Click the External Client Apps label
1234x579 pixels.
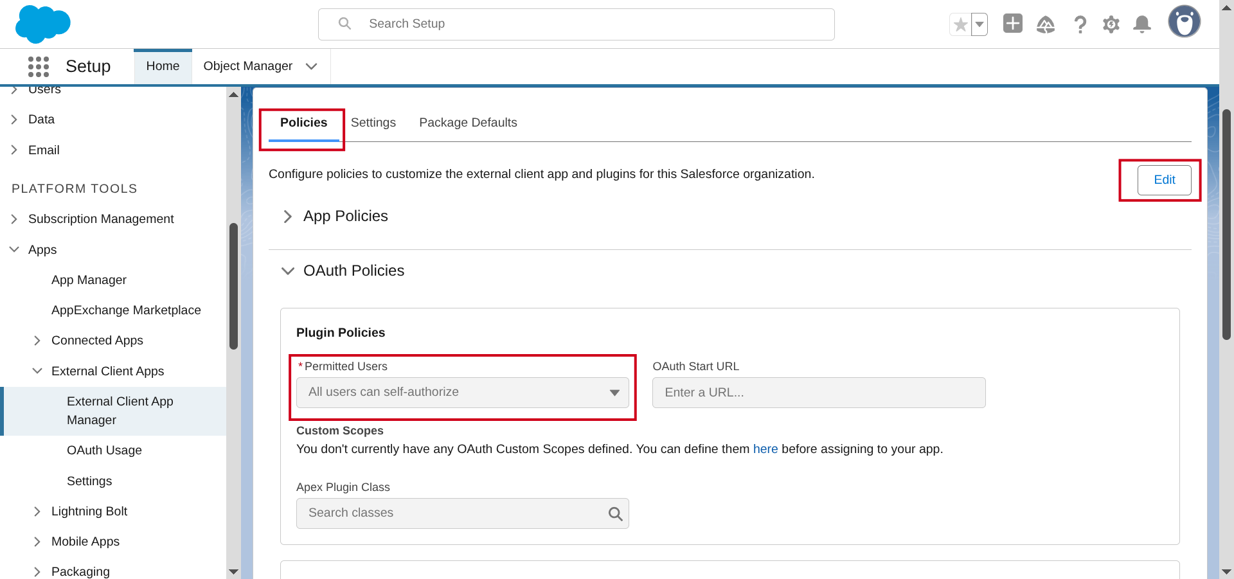click(x=107, y=371)
